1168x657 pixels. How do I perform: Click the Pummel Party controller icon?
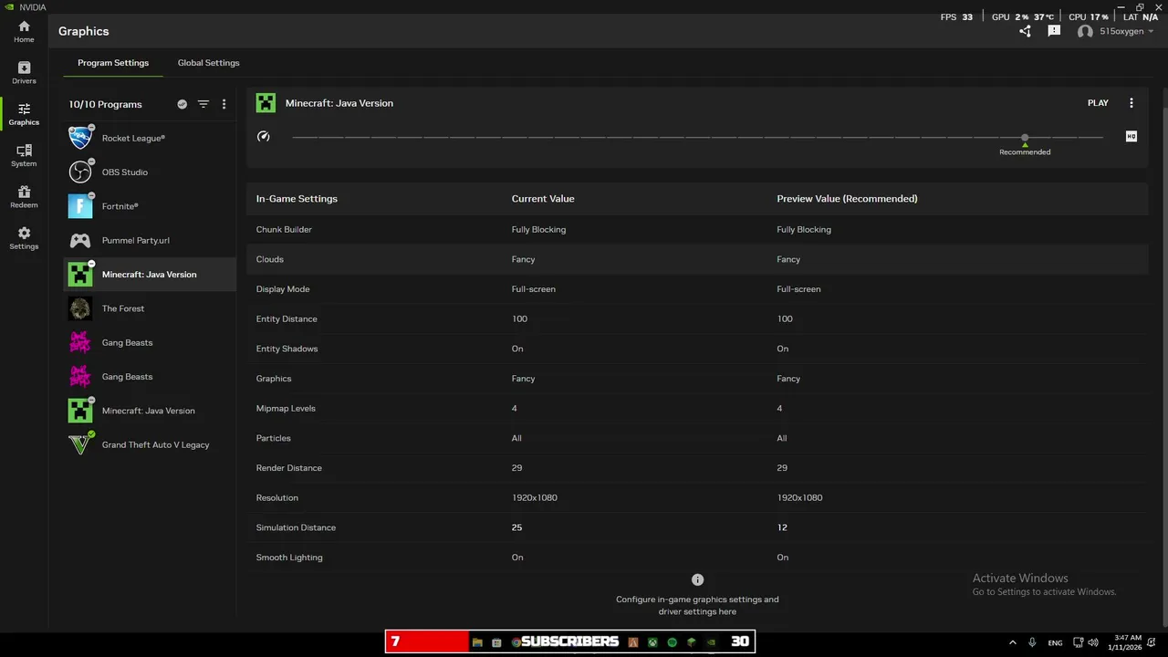(80, 240)
